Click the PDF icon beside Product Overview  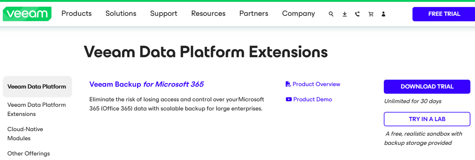tap(288, 84)
